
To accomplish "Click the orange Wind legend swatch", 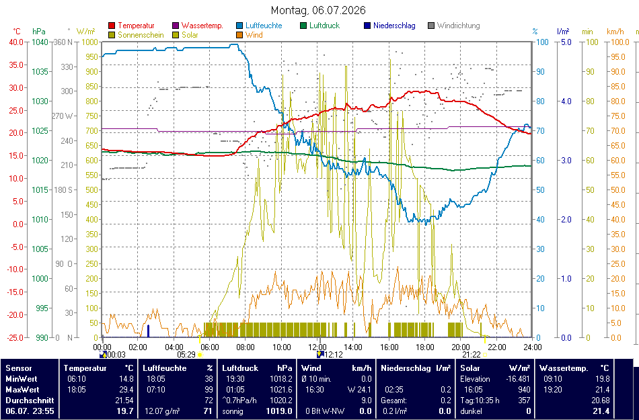I will click(x=239, y=35).
